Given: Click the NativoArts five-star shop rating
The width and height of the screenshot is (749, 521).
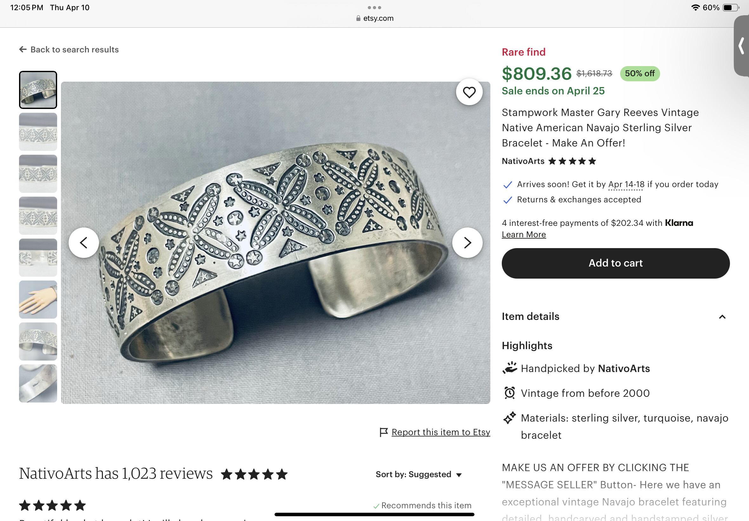Looking at the screenshot, I should [572, 161].
